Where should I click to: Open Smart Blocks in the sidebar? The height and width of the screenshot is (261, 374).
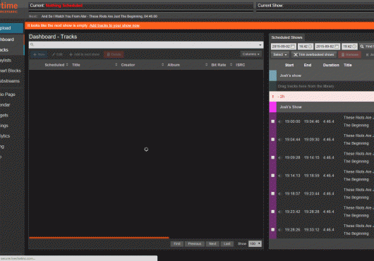pos(11,71)
